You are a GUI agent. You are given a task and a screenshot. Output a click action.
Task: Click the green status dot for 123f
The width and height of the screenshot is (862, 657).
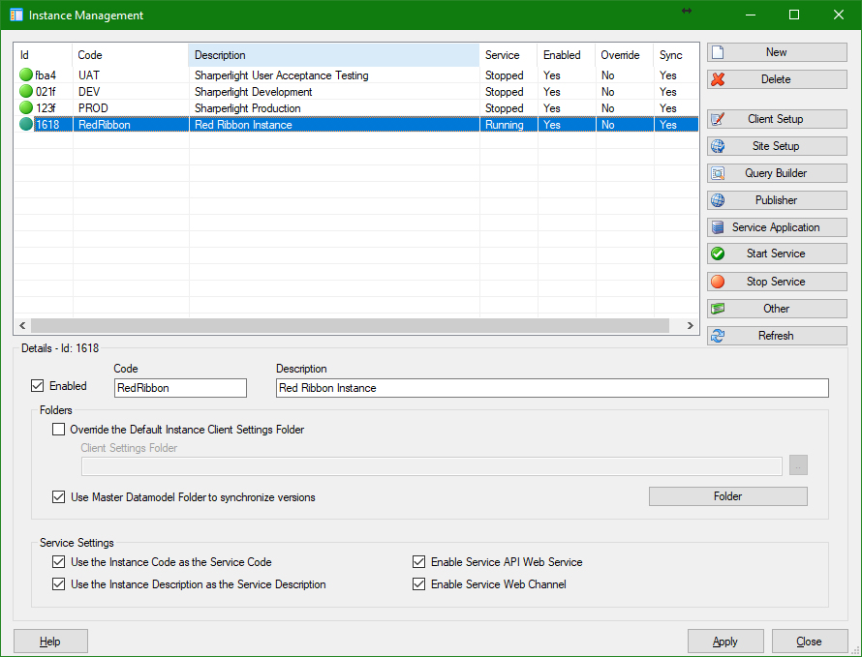[26, 107]
